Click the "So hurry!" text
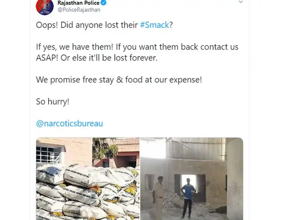 click(52, 101)
